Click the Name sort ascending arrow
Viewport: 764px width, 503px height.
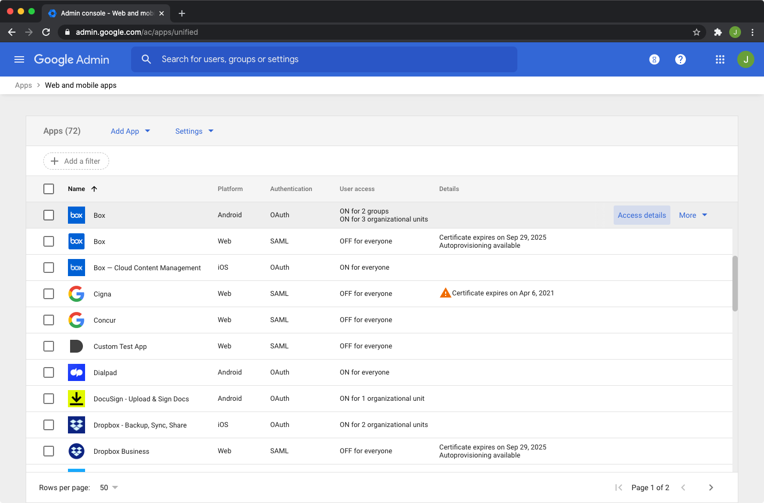pyautogui.click(x=94, y=189)
